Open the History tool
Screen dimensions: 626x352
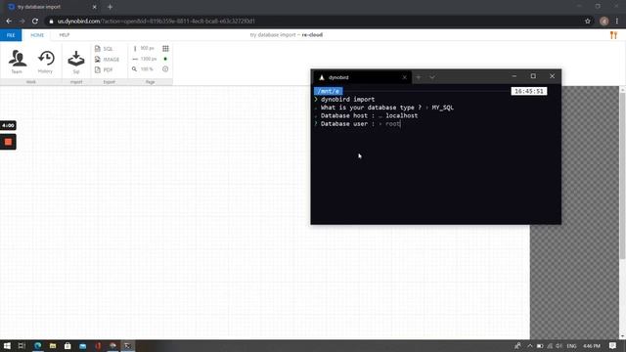(x=46, y=62)
